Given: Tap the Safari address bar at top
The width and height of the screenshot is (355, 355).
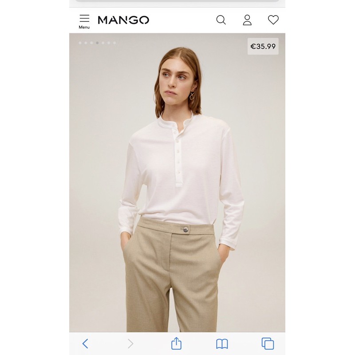Looking at the screenshot, I should click(x=177, y=1).
